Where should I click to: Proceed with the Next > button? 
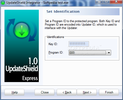[x=87, y=92]
